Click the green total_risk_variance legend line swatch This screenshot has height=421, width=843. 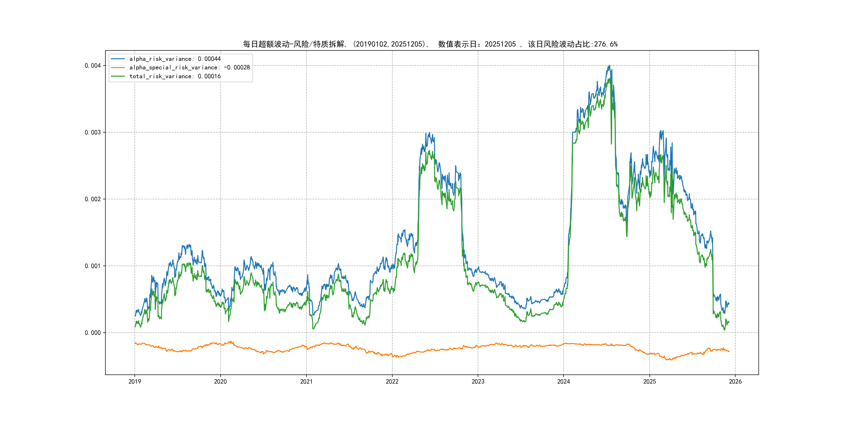(118, 76)
